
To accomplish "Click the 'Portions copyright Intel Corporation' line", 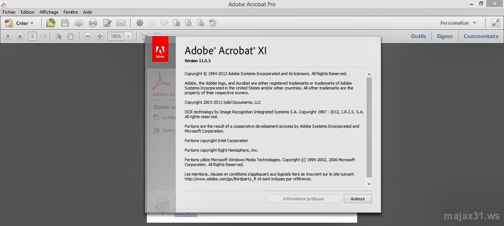I will tap(216, 141).
